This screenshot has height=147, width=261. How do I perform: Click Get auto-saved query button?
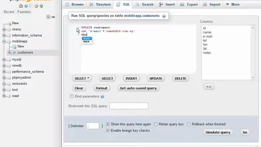[138, 88]
